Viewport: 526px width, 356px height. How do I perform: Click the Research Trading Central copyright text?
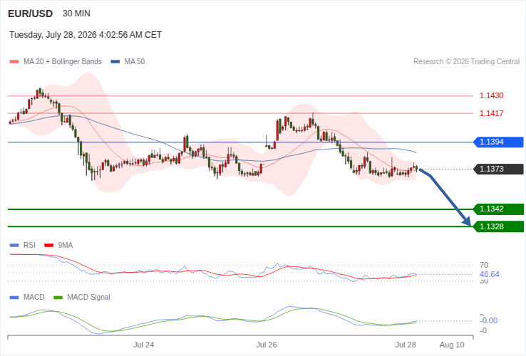click(466, 62)
